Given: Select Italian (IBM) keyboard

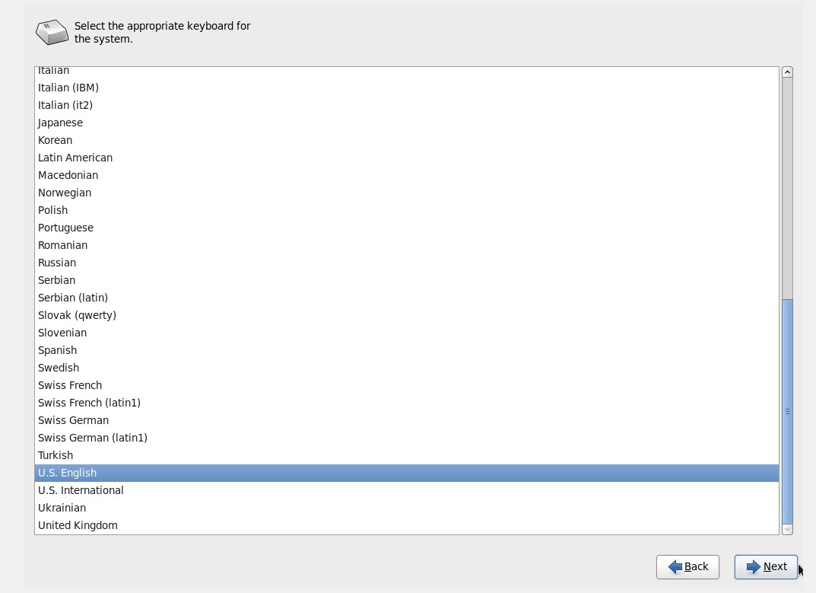Looking at the screenshot, I should (406, 88).
